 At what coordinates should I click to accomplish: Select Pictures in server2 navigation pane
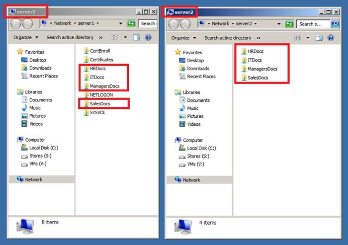[191, 116]
